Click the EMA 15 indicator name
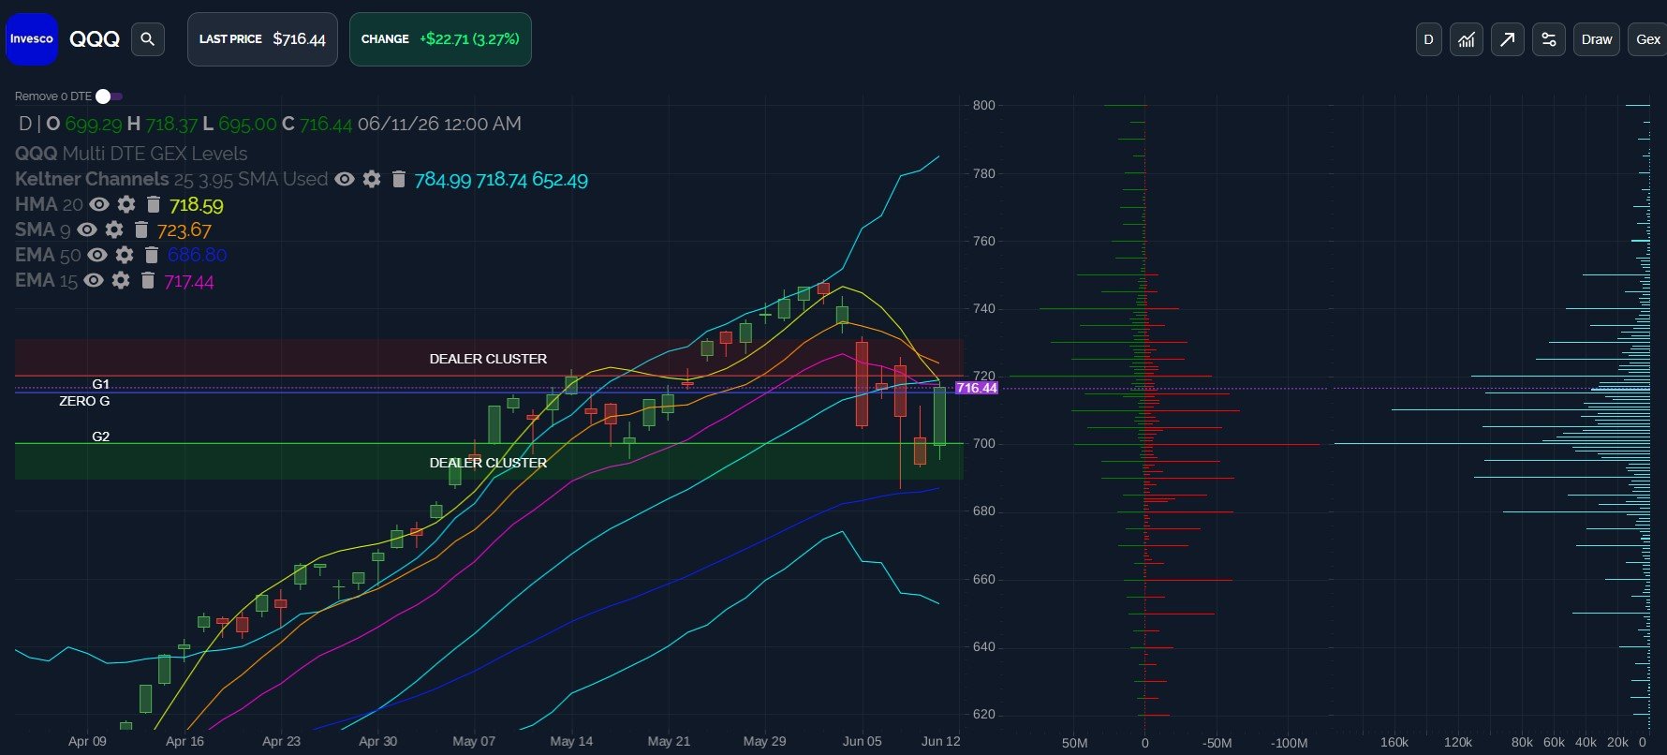Viewport: 1667px width, 755px height. (46, 280)
